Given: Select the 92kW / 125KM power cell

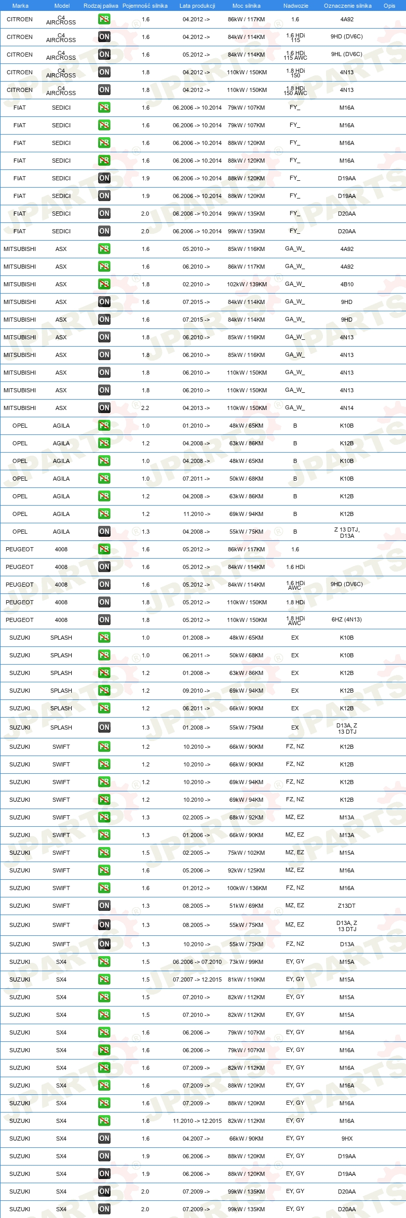Looking at the screenshot, I should [247, 870].
